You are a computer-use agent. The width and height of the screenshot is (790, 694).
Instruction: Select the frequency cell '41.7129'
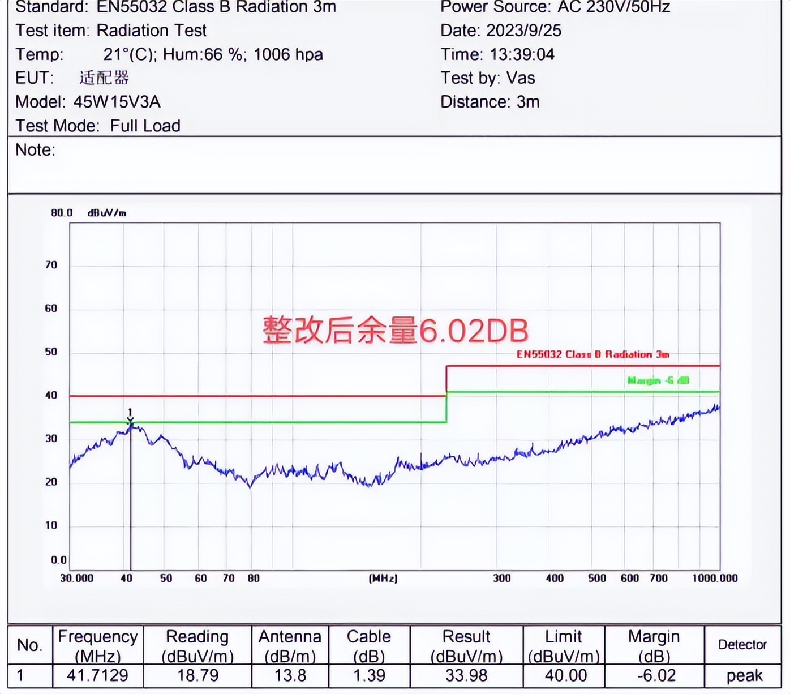click(97, 675)
